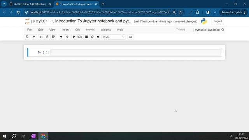Run the selected cell
This screenshot has width=249, height=140.
(77, 37)
